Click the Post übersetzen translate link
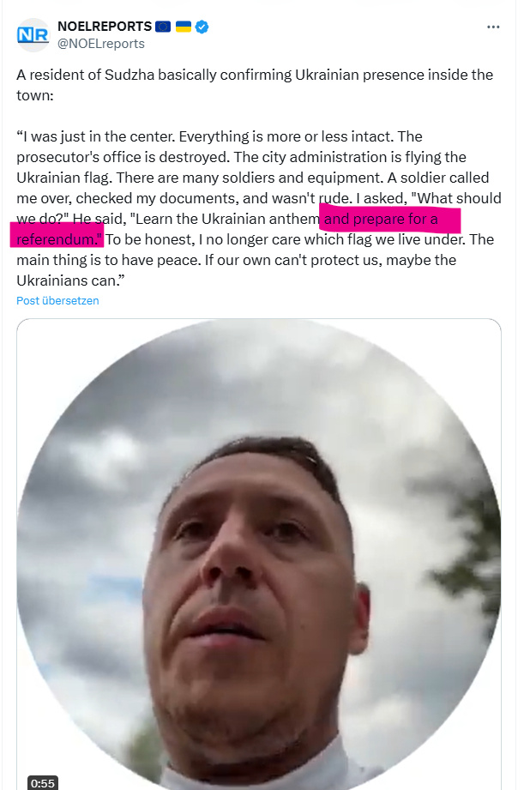 point(57,301)
